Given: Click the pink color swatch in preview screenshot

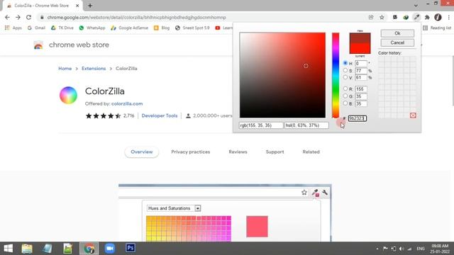Looking at the screenshot, I should coord(257,227).
